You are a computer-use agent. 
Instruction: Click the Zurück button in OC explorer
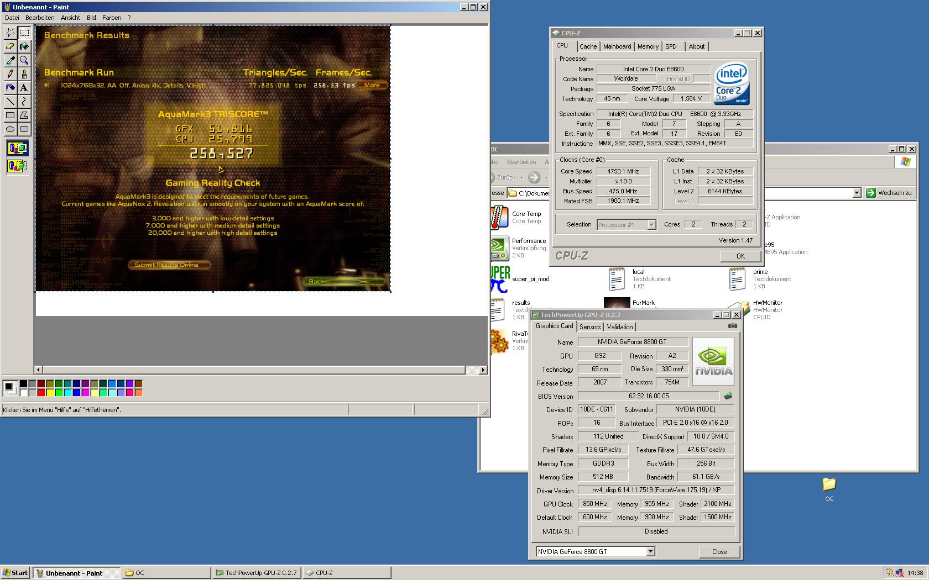505,177
